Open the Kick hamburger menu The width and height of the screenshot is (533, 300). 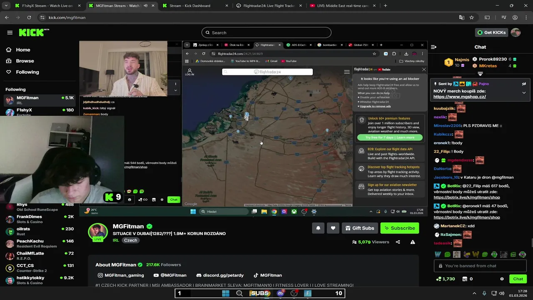[10, 32]
